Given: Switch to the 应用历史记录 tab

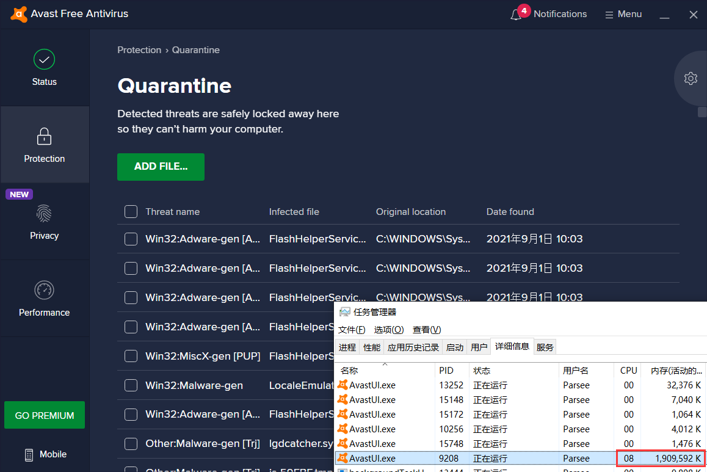Looking at the screenshot, I should pos(413,347).
